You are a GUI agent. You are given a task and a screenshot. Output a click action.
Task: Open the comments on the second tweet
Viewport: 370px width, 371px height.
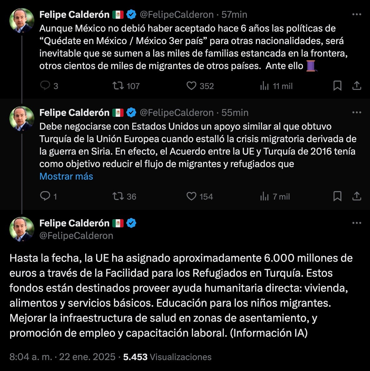pyautogui.click(x=46, y=196)
